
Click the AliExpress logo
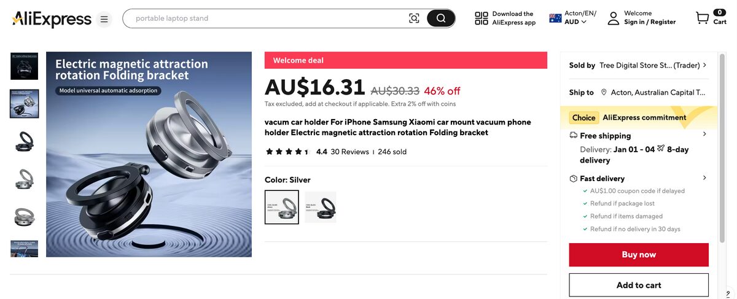click(x=52, y=18)
